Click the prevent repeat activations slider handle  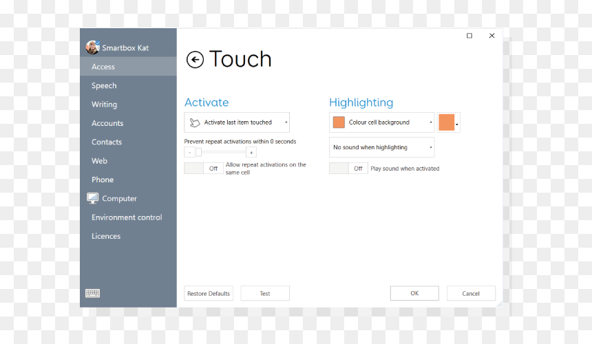pos(198,152)
